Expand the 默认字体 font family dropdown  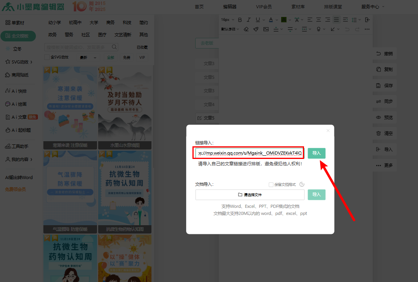[230, 29]
